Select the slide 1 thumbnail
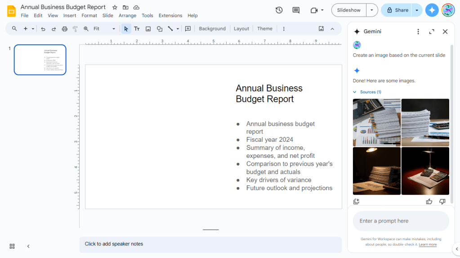The image size is (460, 258). [x=40, y=60]
